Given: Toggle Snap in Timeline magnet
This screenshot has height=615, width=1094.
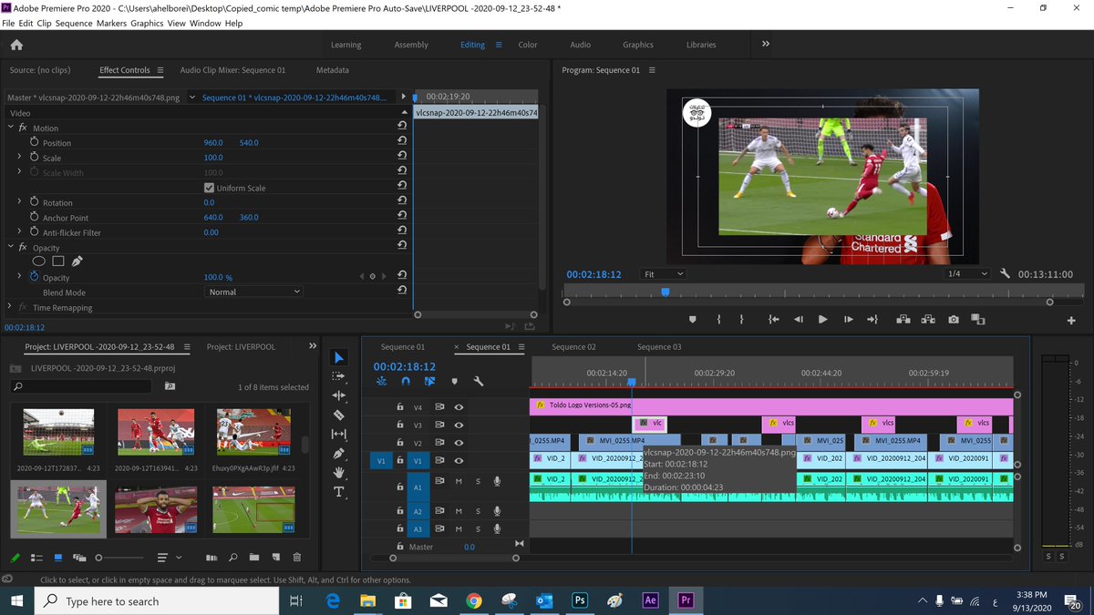Looking at the screenshot, I should [x=406, y=382].
